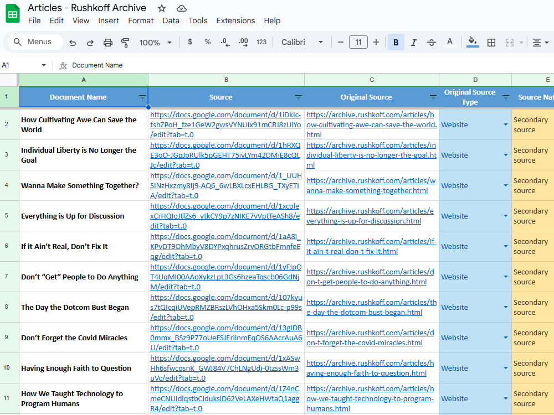Screen dimensions: 554x415
Task: Click the formula bar content
Action: tap(97, 65)
